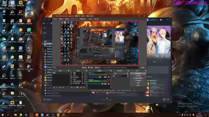Toggle visibility of the 选手2 source

(x=82, y=79)
